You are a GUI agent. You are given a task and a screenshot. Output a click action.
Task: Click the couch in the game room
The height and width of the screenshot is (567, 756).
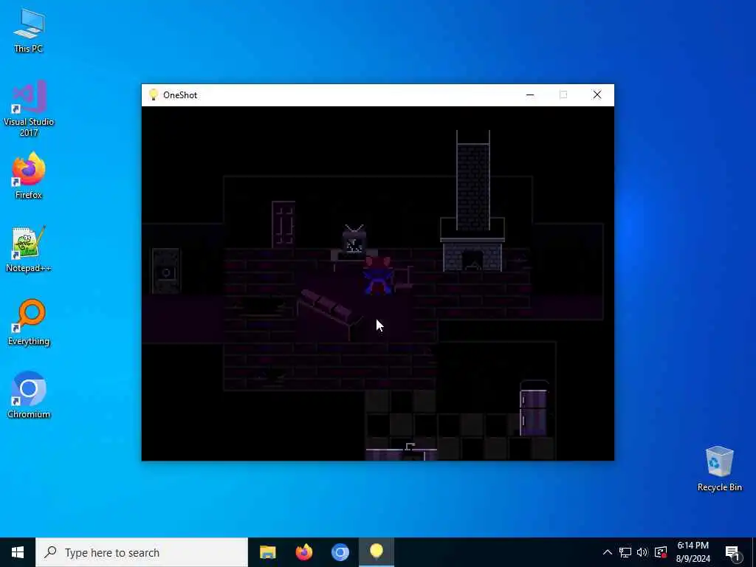pos(329,309)
